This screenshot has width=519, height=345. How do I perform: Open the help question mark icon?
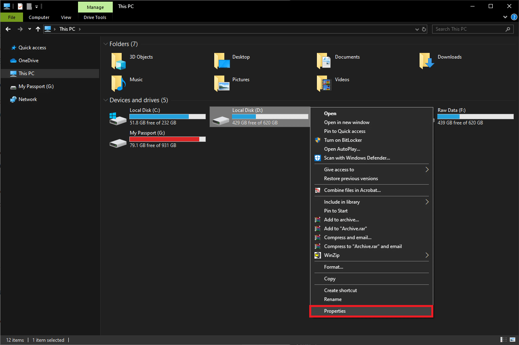click(513, 17)
